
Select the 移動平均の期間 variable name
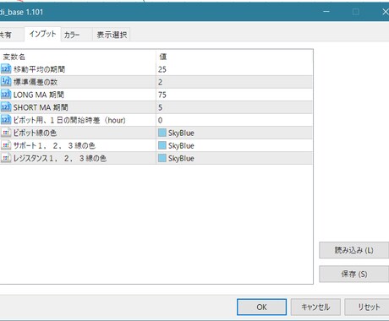[x=39, y=69]
